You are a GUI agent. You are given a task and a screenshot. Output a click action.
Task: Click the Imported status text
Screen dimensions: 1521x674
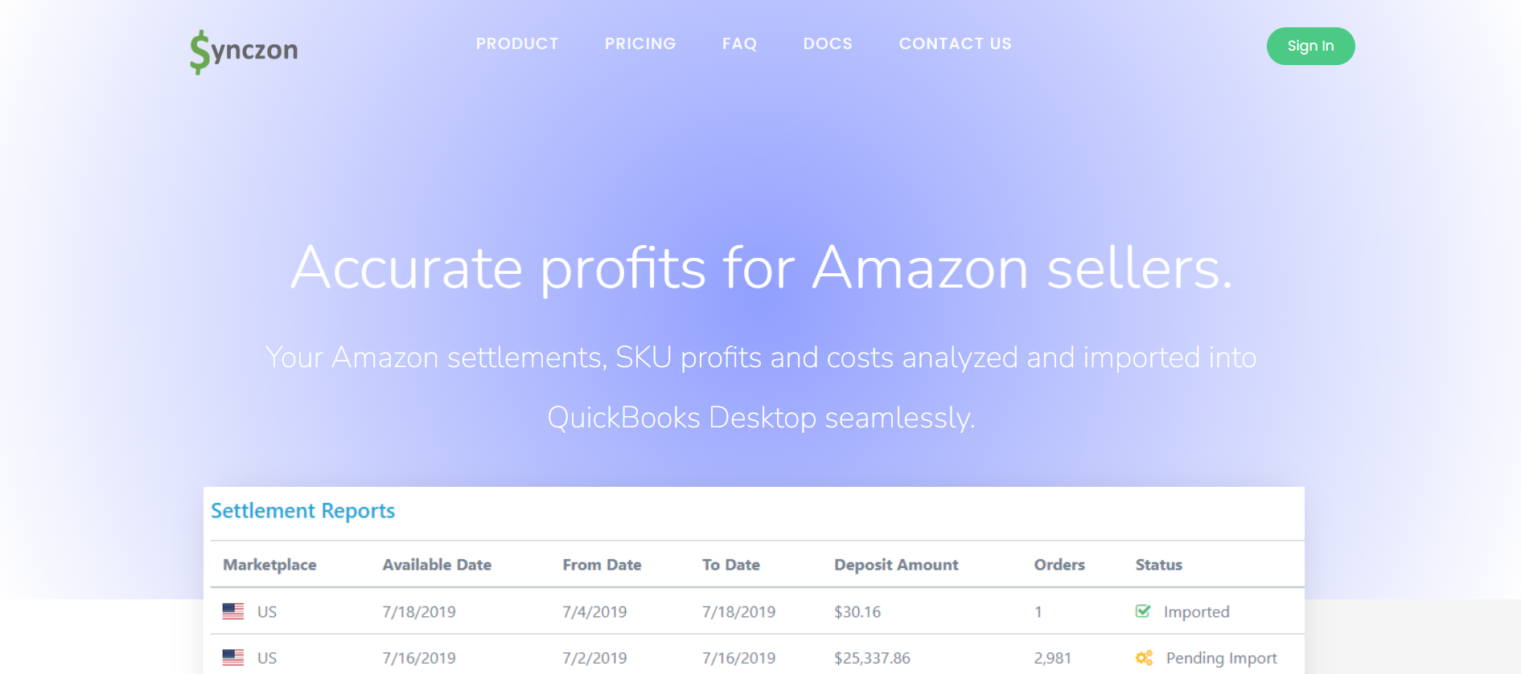(1196, 612)
